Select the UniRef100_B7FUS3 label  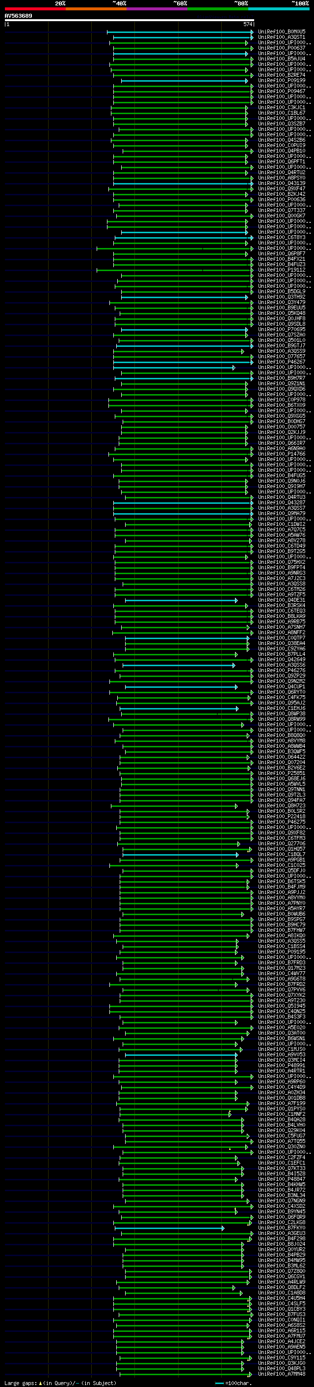(x=282, y=1314)
